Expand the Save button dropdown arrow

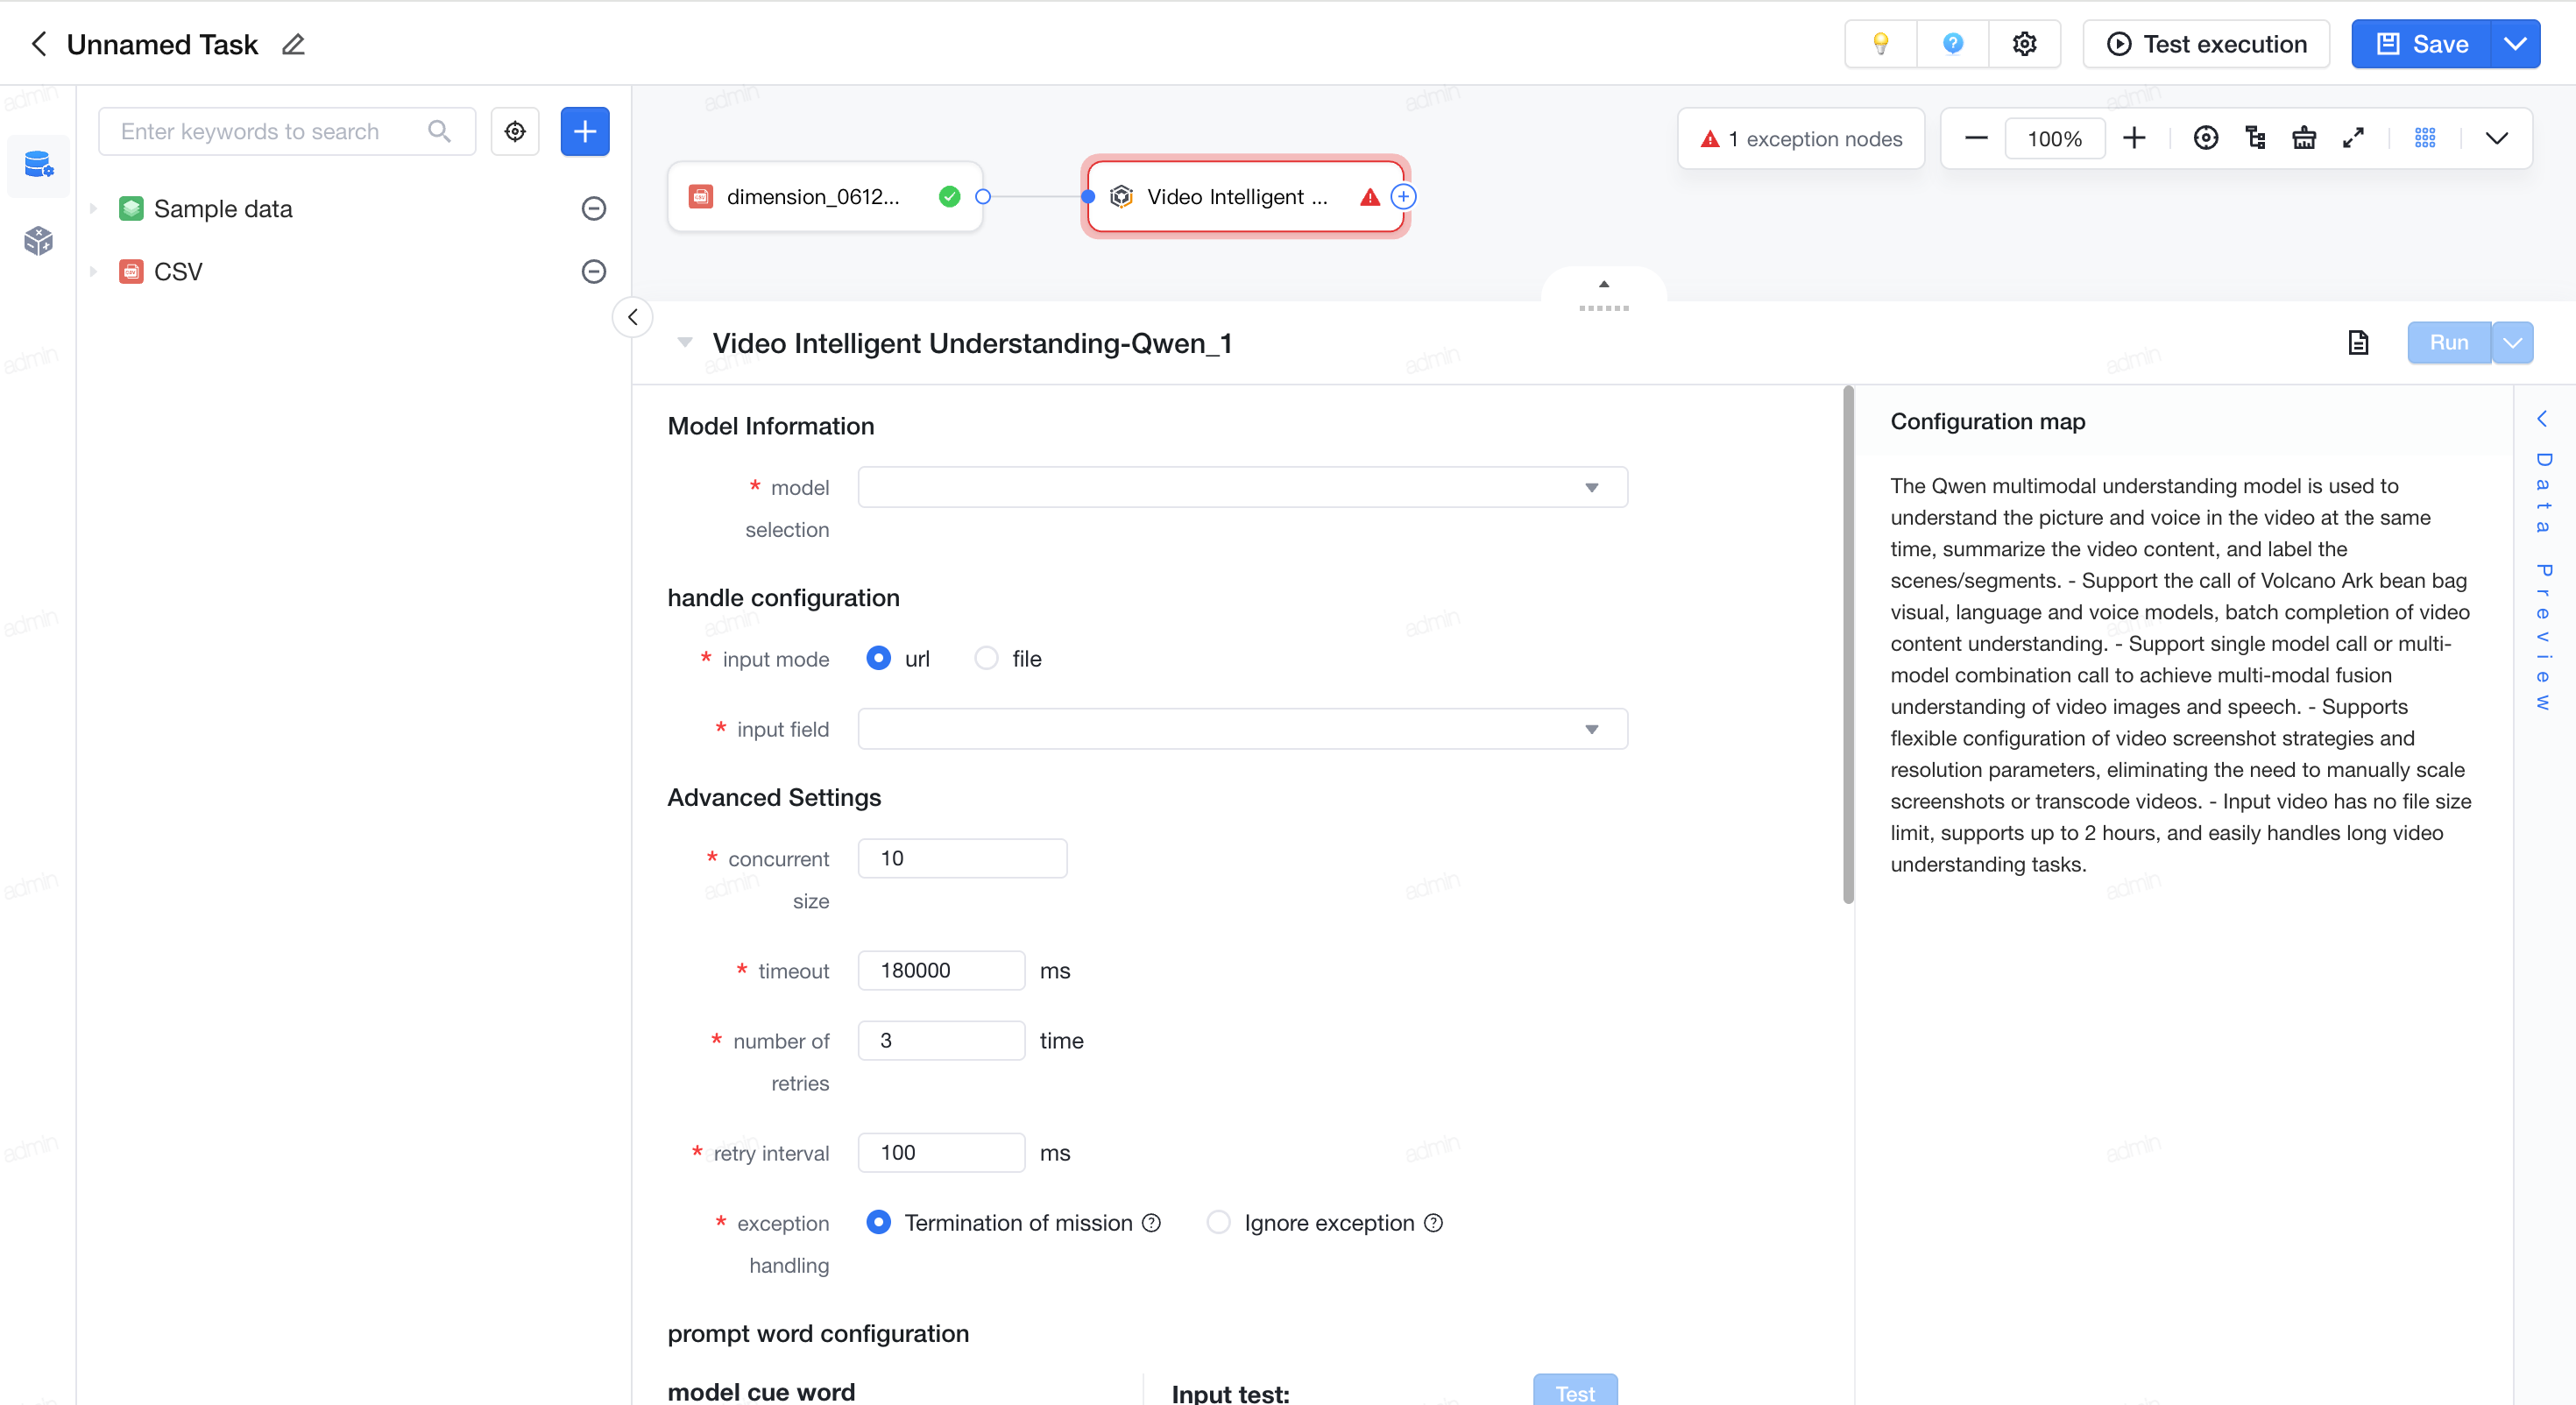pos(2514,44)
